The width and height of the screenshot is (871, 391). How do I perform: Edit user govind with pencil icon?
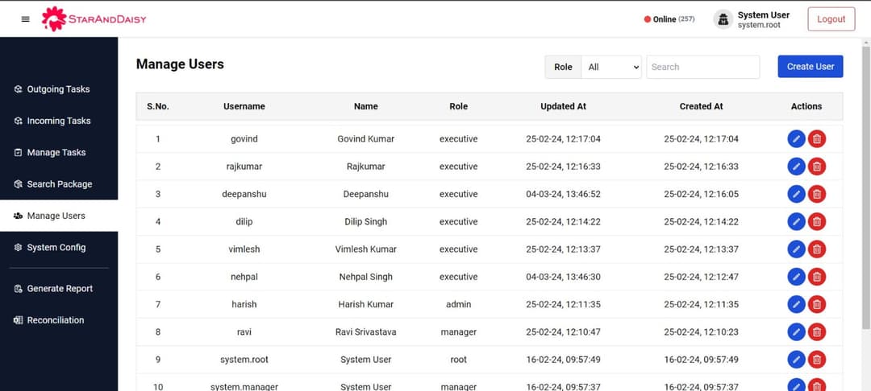tap(796, 139)
